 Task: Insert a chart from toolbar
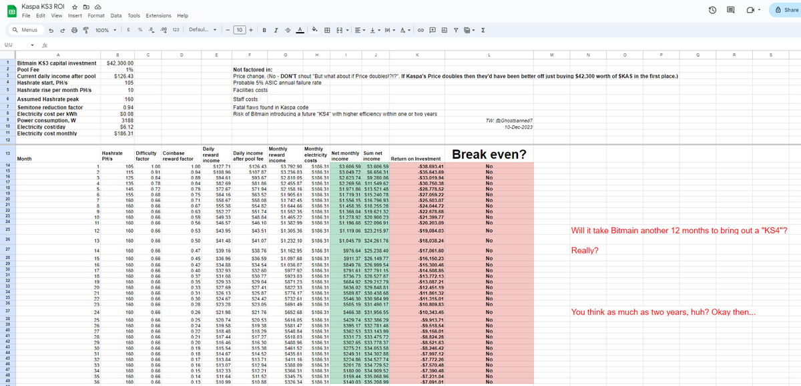click(445, 30)
